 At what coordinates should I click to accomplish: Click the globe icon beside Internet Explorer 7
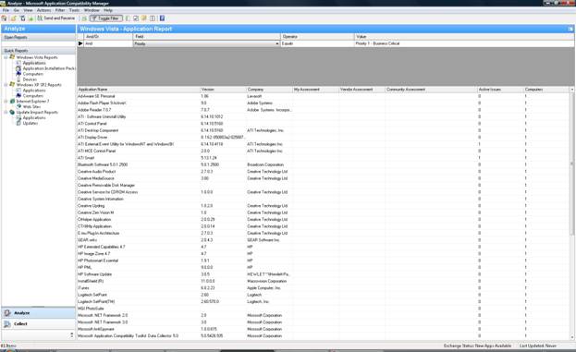(12, 101)
